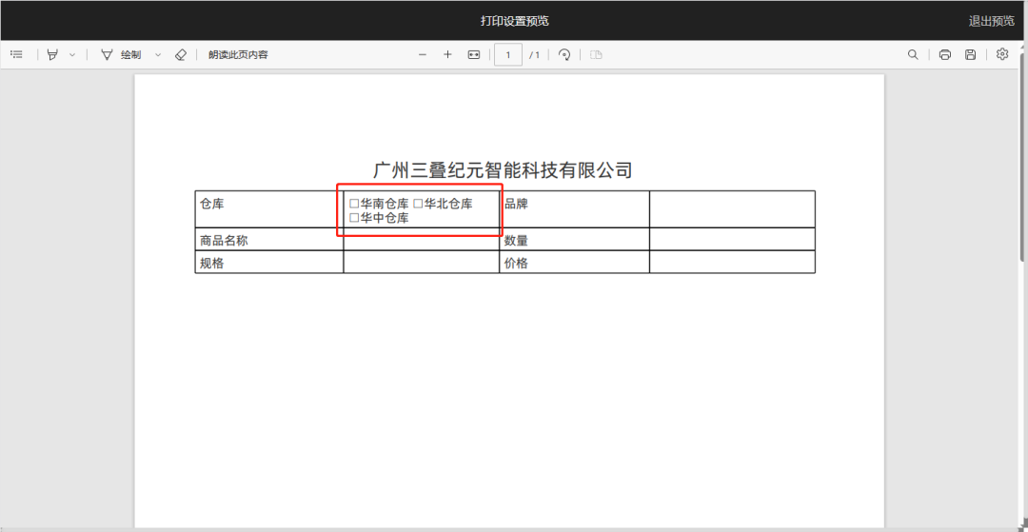The image size is (1028, 532).
Task: Click the 仓库 label cell
Action: (268, 209)
